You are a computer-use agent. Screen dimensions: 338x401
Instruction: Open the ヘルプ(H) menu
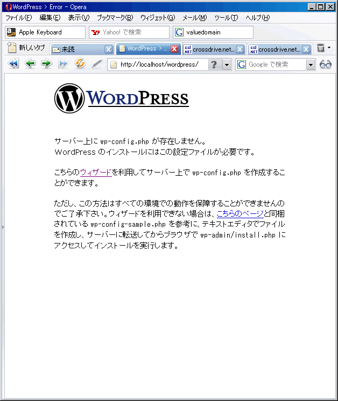coord(258,18)
